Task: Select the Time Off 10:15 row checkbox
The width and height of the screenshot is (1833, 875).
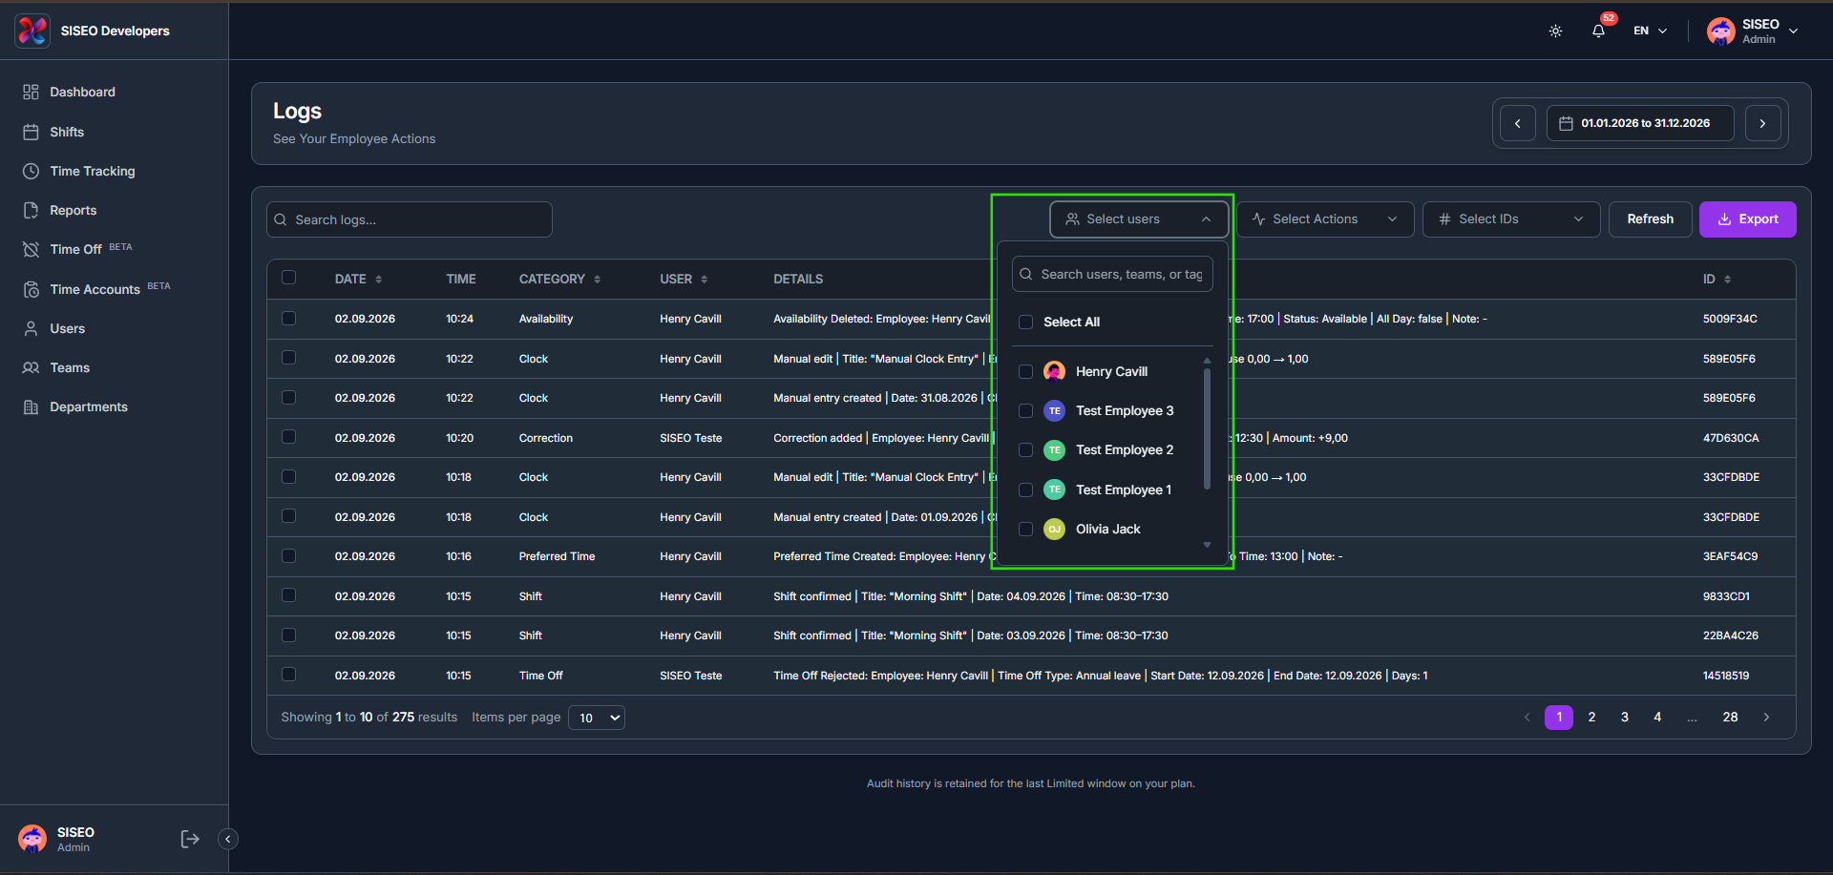Action: (x=288, y=675)
